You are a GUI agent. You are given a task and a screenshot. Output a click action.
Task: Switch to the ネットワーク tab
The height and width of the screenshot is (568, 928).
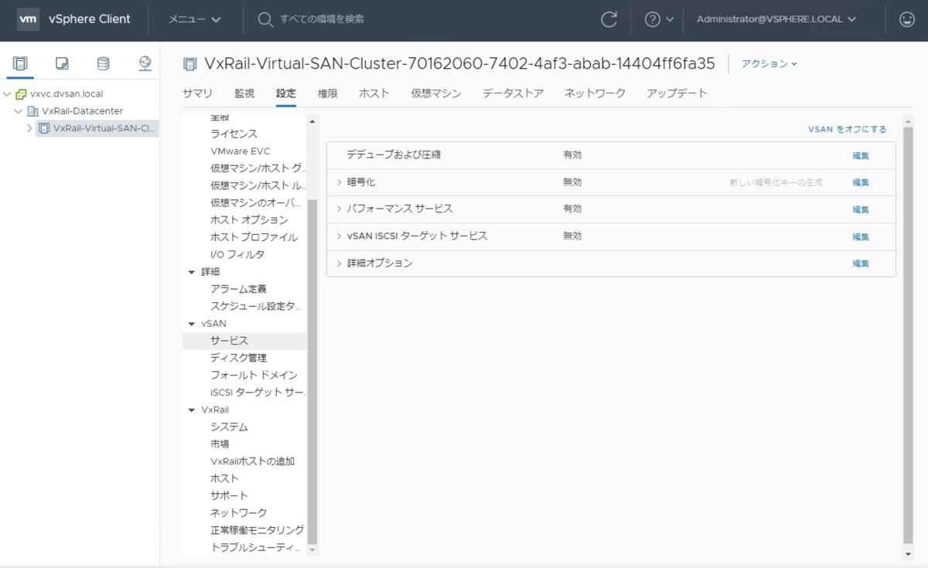tap(595, 94)
